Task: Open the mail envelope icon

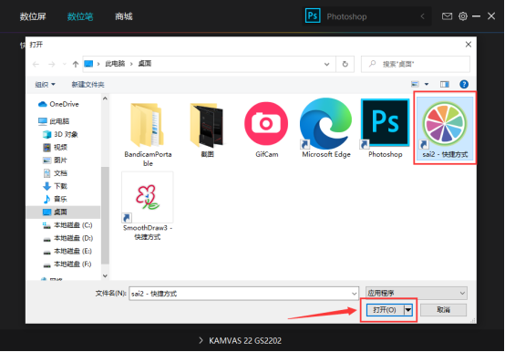Action: coord(447,16)
